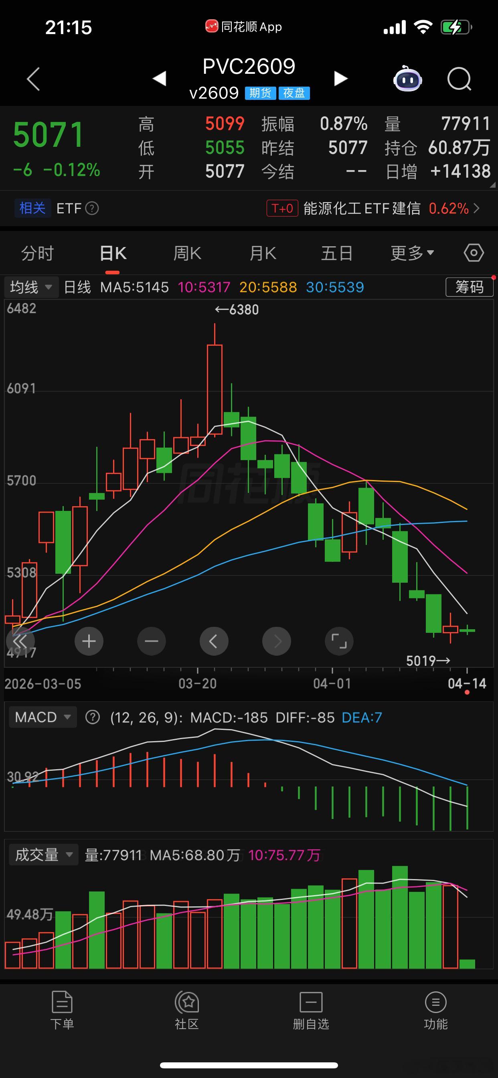Screen dimensions: 498x1078
Task: Tap latest price 5071
Action: (x=49, y=135)
